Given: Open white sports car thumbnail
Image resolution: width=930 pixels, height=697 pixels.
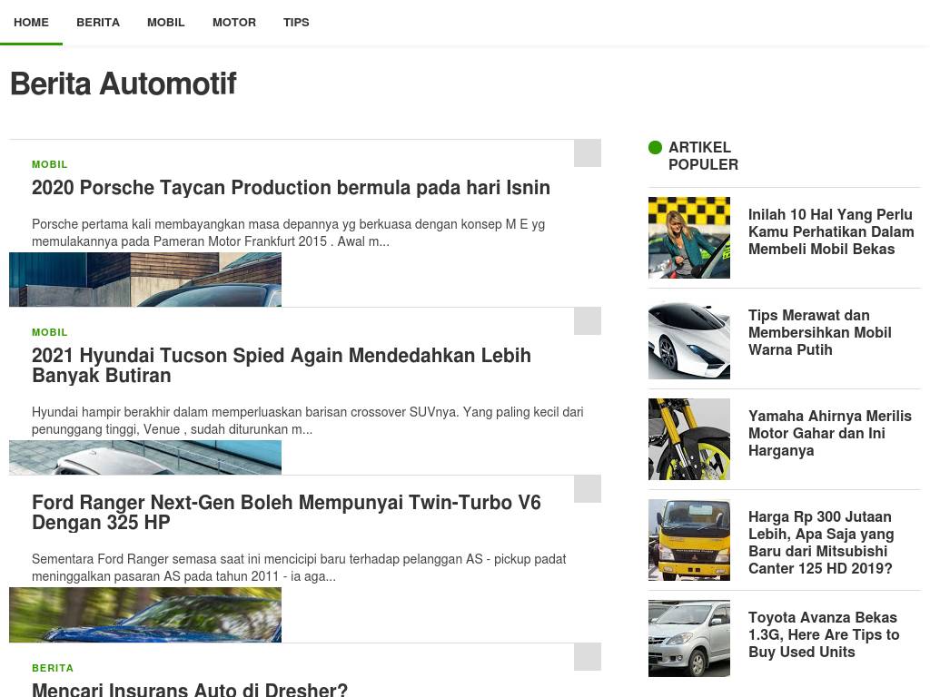Looking at the screenshot, I should pyautogui.click(x=689, y=339).
